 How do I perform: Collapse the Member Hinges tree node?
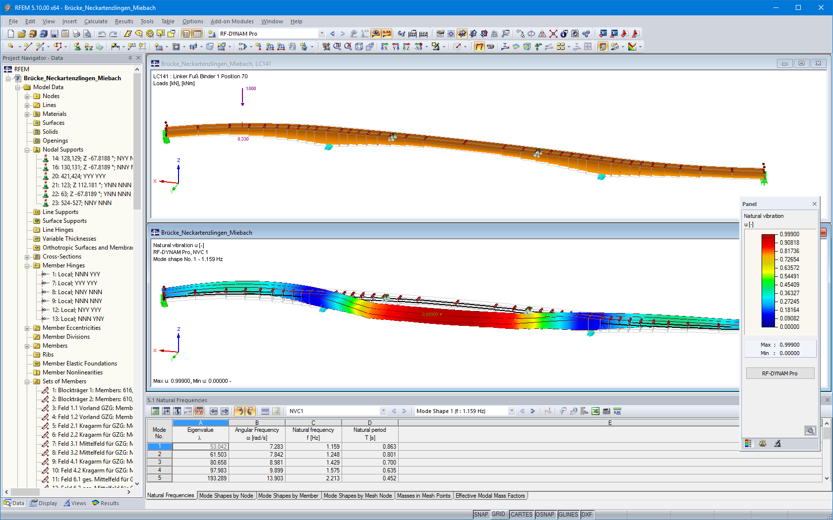click(27, 265)
